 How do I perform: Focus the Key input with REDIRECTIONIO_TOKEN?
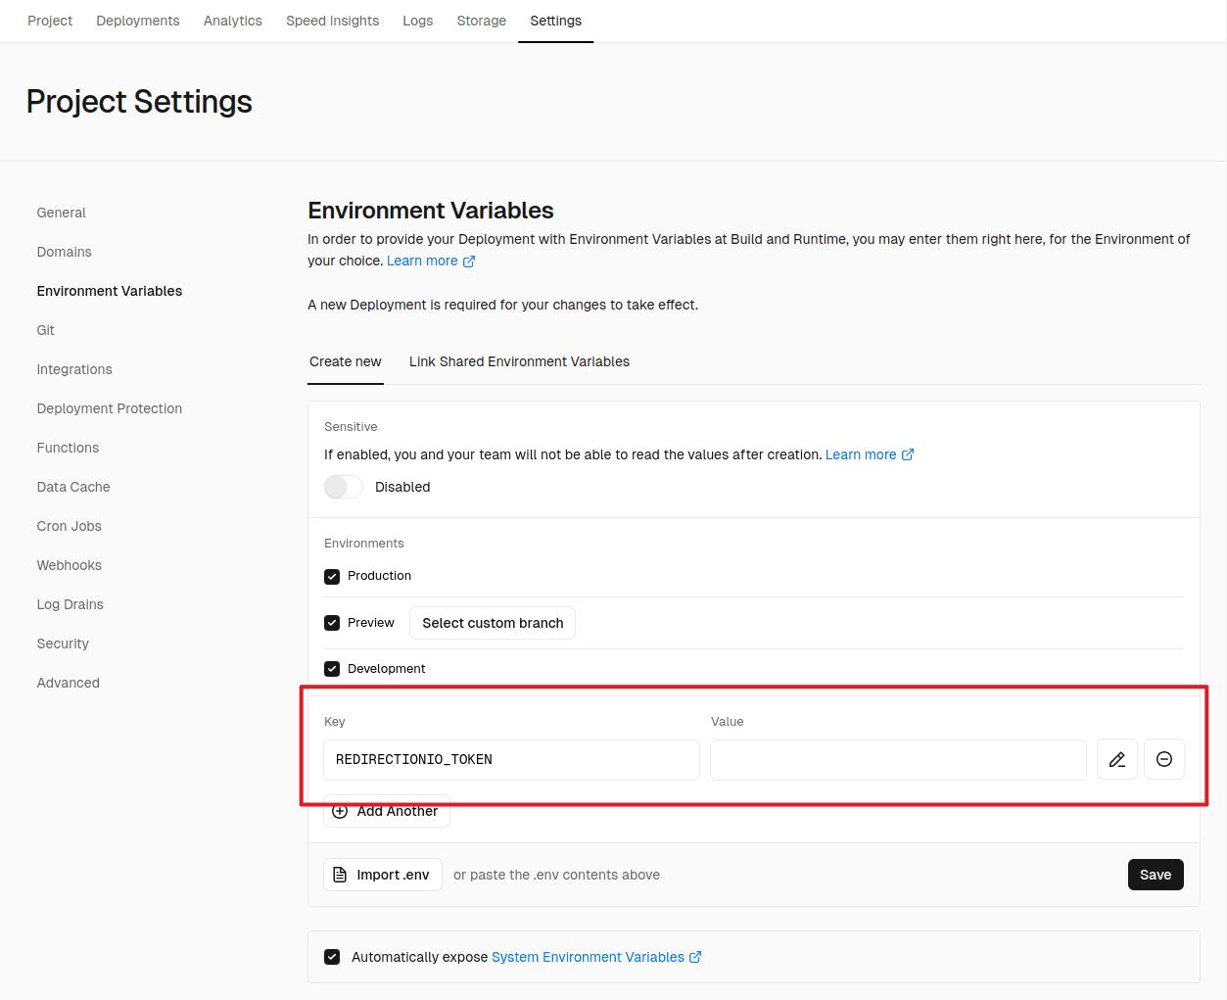(511, 759)
